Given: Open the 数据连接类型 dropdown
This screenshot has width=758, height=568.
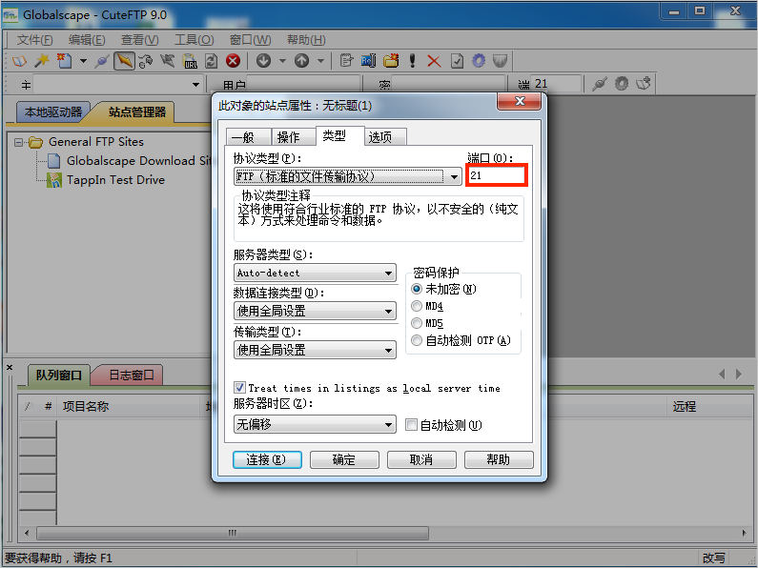Looking at the screenshot, I should coord(315,311).
